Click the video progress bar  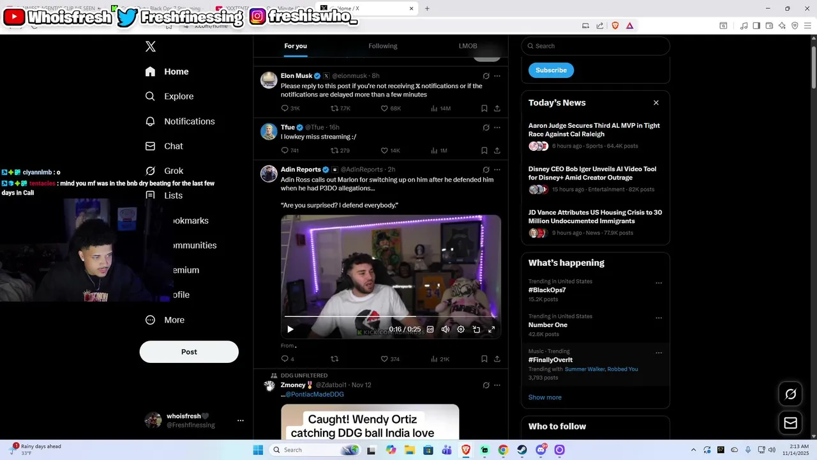[x=391, y=316]
